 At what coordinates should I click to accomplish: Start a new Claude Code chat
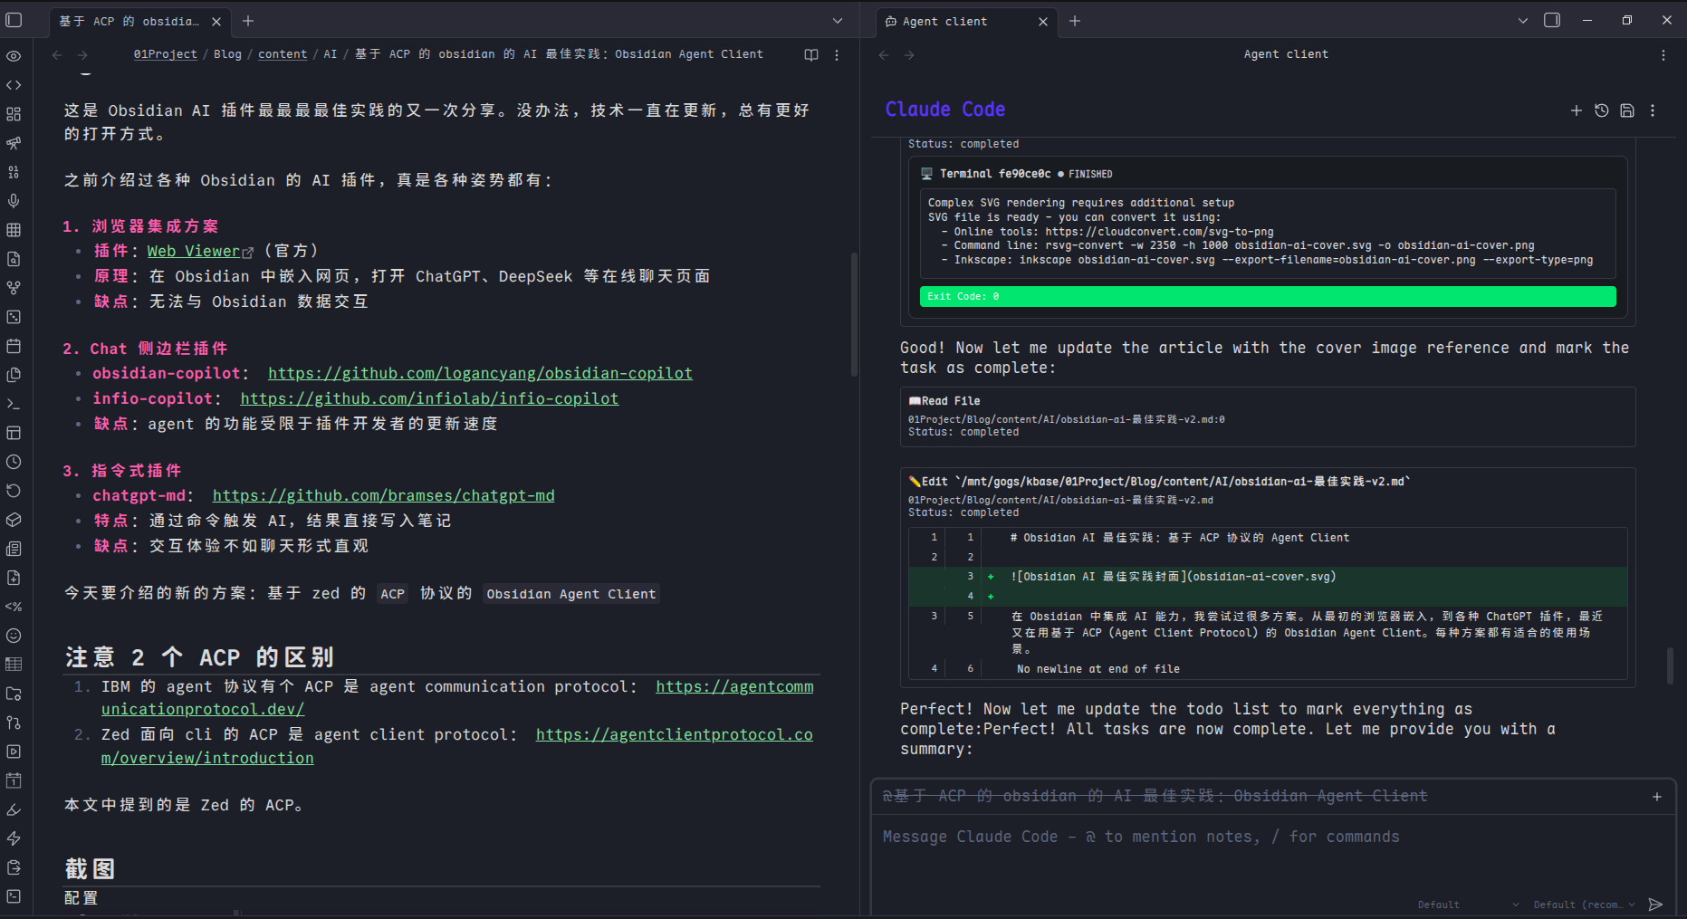click(x=1577, y=110)
